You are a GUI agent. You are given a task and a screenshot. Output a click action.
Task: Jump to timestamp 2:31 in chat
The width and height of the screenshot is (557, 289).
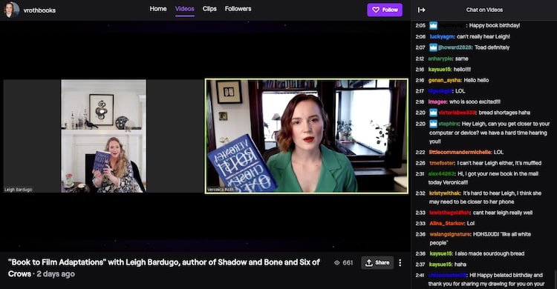click(x=420, y=173)
